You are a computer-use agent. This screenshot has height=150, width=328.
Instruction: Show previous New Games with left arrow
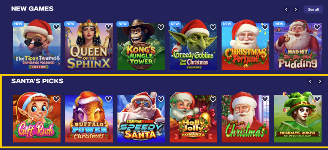click(x=286, y=9)
